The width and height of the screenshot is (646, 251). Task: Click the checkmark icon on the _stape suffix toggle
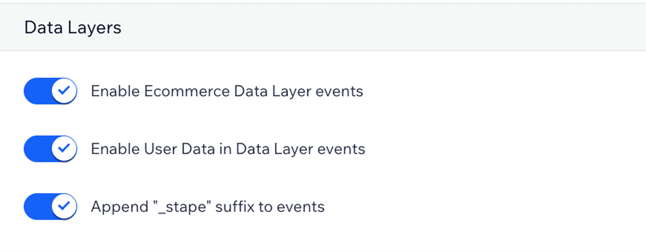point(64,207)
